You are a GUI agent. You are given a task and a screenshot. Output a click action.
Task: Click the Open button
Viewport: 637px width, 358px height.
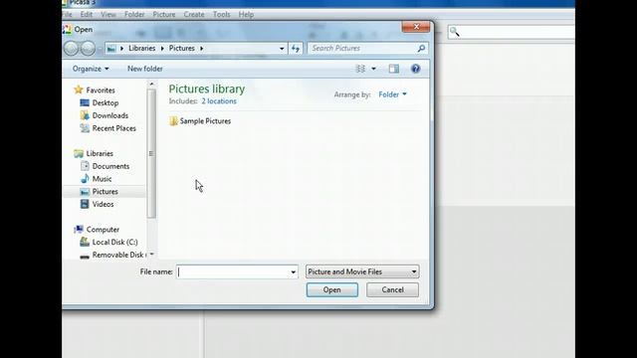(331, 289)
